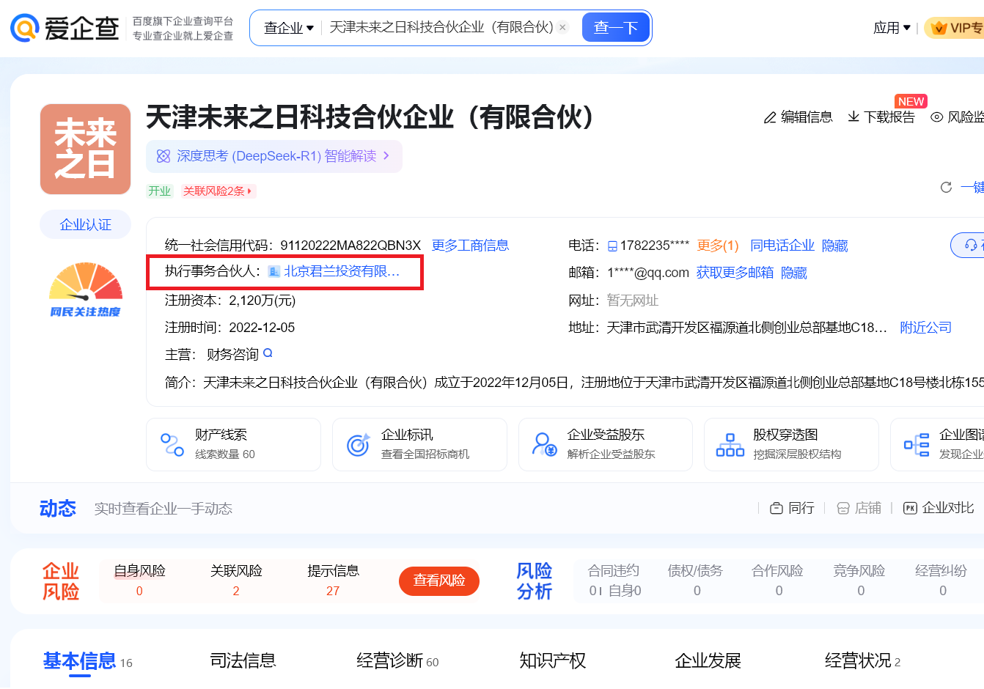The width and height of the screenshot is (984, 689).
Task: Open 深度思考 (DeepSeek-R1) 智能解读
Action: 274,156
